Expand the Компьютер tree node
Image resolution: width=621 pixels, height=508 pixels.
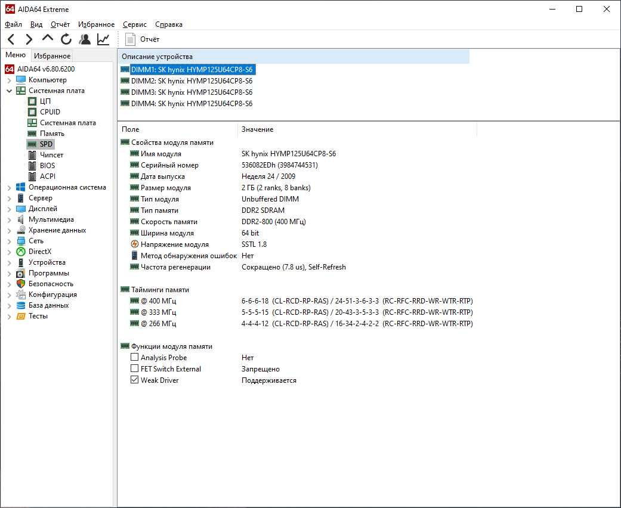coord(9,80)
